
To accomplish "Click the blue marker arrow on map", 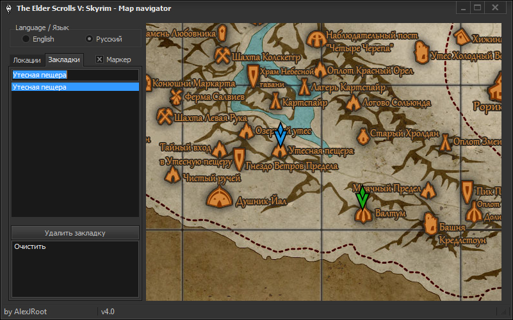I will (x=281, y=134).
